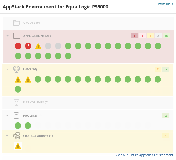Select first green circle in LUNs row

pos(38,79)
